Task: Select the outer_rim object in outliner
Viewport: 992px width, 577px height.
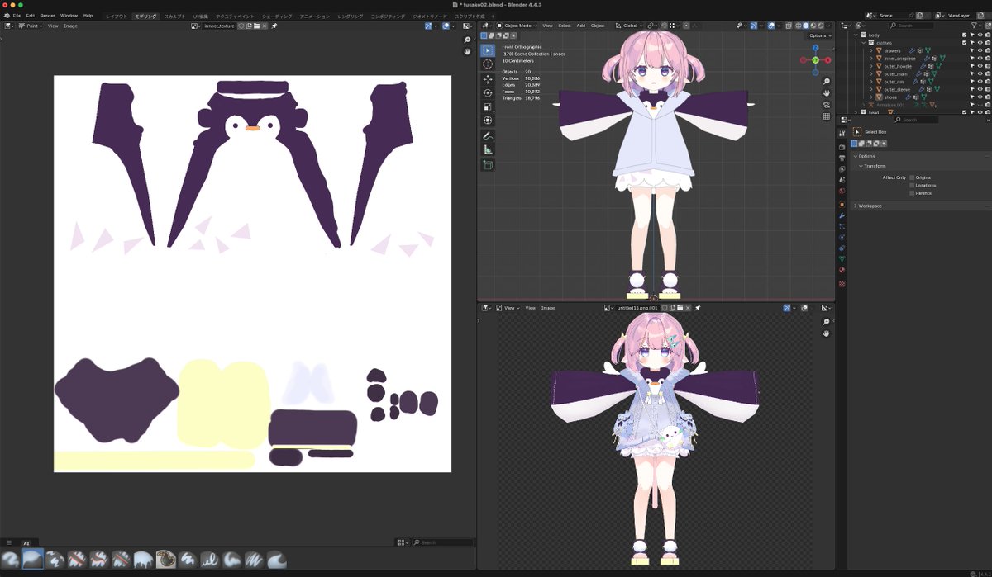Action: click(x=894, y=82)
